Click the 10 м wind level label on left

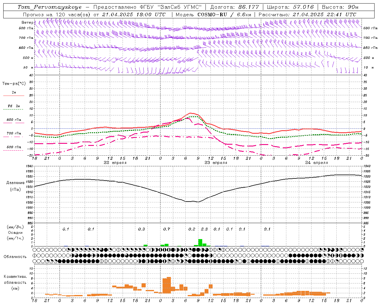click(x=28, y=67)
